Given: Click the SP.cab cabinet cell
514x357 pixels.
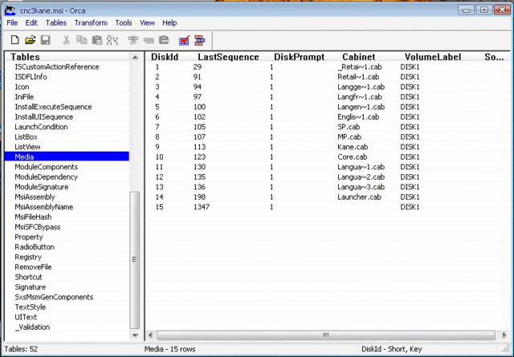Looking at the screenshot, I should pyautogui.click(x=349, y=127).
